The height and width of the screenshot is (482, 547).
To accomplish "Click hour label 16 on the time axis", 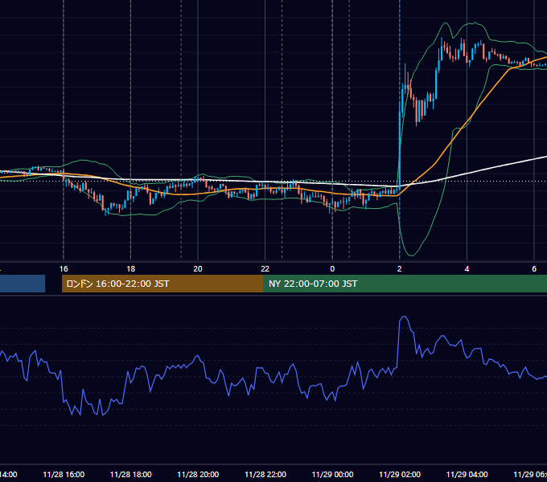I will click(x=64, y=269).
